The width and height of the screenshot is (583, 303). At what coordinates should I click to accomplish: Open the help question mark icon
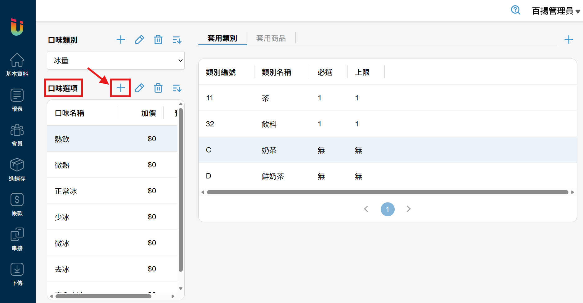point(515,10)
